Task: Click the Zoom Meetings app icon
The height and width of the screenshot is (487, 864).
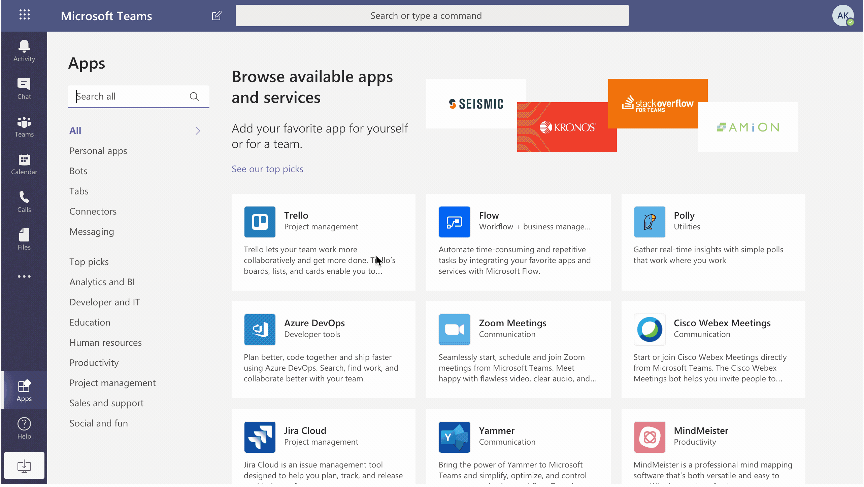Action: (454, 330)
